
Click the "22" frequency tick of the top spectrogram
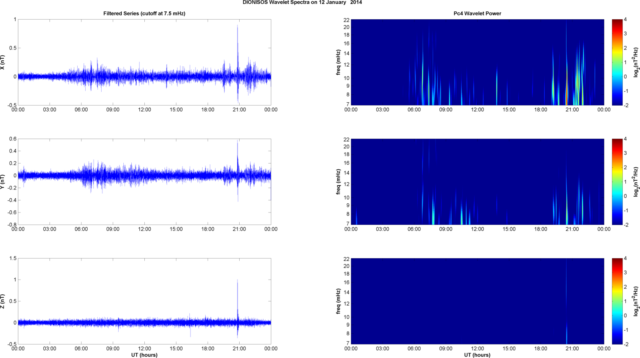[346, 20]
